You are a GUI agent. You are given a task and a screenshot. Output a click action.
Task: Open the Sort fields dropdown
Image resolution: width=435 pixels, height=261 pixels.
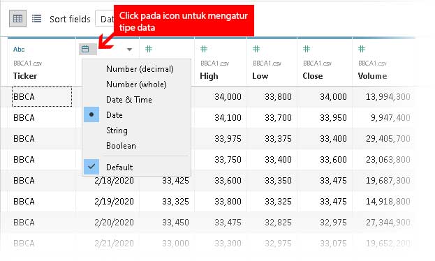(105, 19)
